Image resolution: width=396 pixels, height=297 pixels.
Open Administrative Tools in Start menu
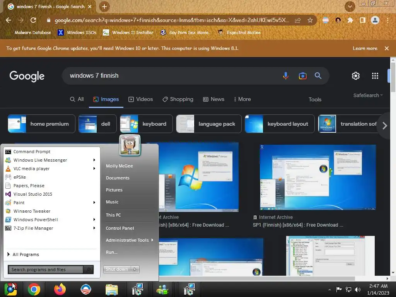127,240
